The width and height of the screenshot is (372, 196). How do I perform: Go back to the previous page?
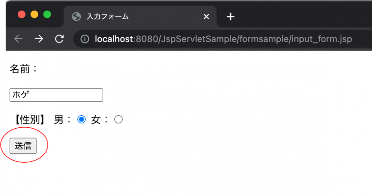19,39
